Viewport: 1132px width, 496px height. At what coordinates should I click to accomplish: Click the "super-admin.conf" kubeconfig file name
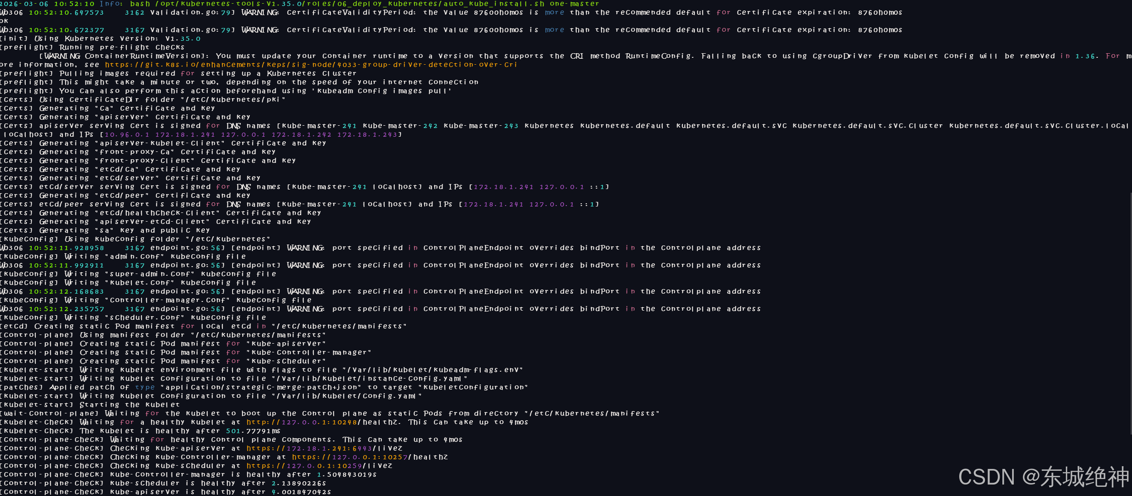150,274
